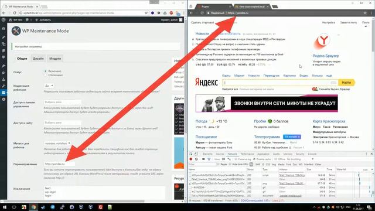Screen dimensions: 375x211
Task: Open the Performance tab in DevTools
Action: tap(247, 154)
